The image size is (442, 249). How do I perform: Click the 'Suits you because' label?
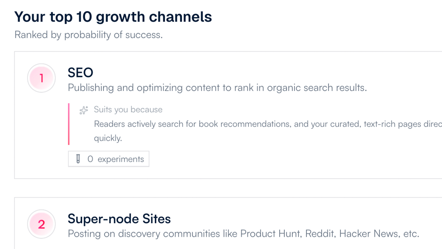click(x=128, y=110)
